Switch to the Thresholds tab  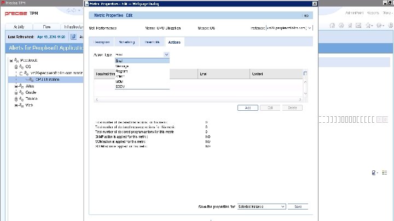[x=152, y=42]
